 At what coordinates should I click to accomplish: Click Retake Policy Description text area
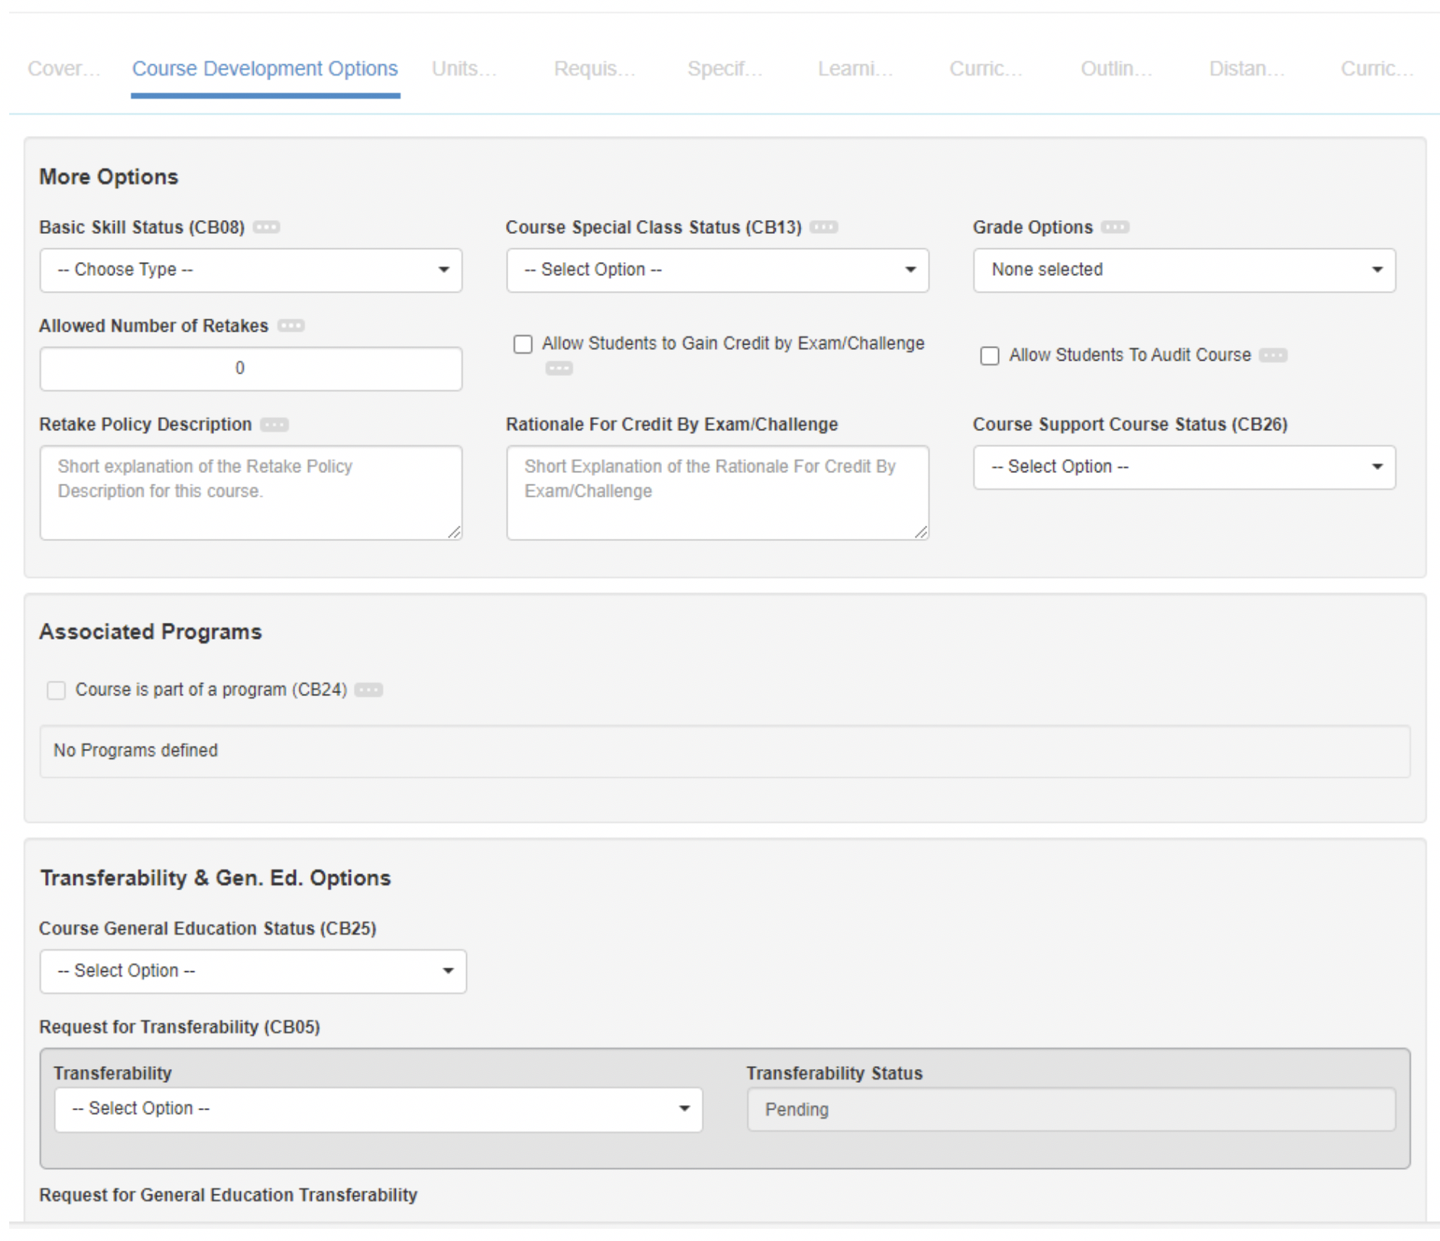pos(251,493)
